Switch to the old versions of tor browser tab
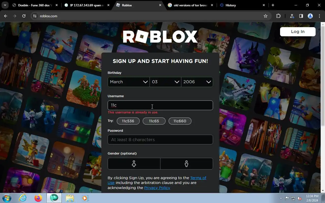Screen dimensions: 325x203 (191, 5)
